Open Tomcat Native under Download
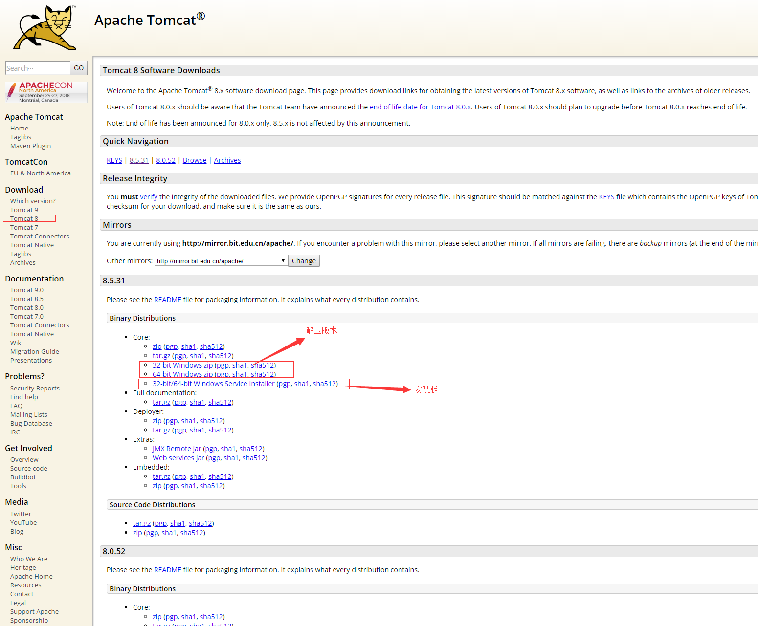This screenshot has width=758, height=627. [x=32, y=245]
